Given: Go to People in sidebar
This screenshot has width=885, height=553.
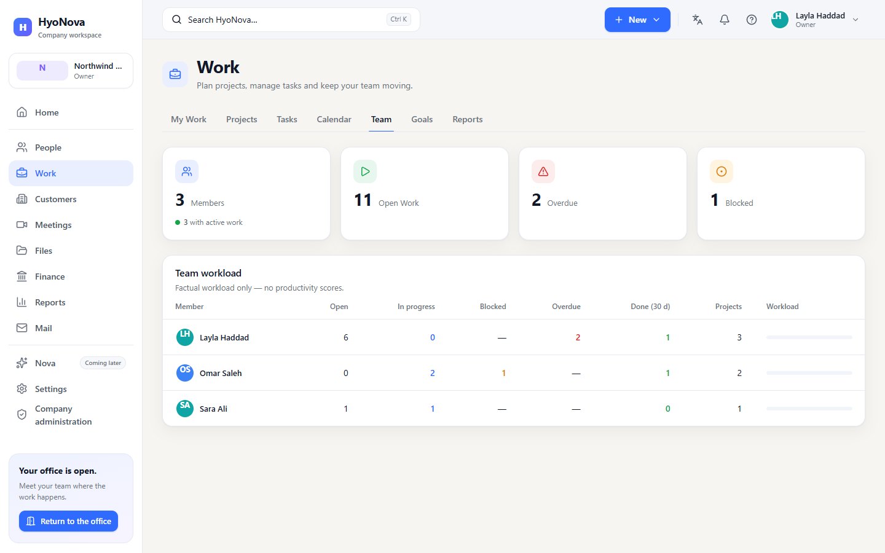Looking at the screenshot, I should pos(71,147).
